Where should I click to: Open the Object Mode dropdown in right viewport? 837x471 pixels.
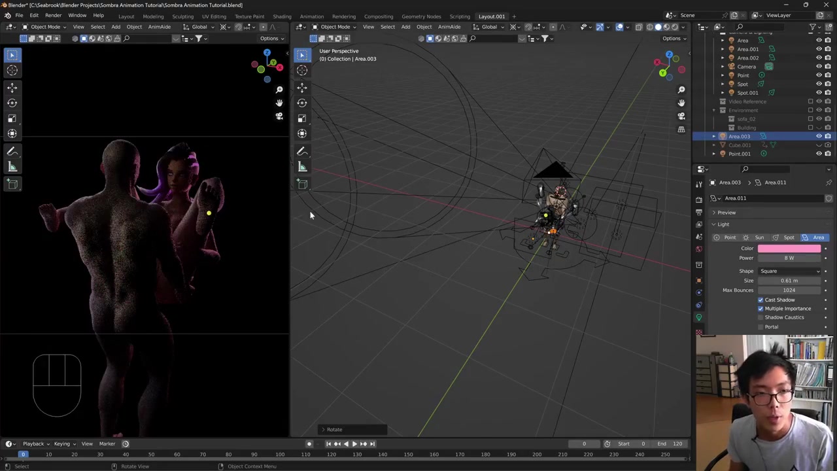point(335,27)
